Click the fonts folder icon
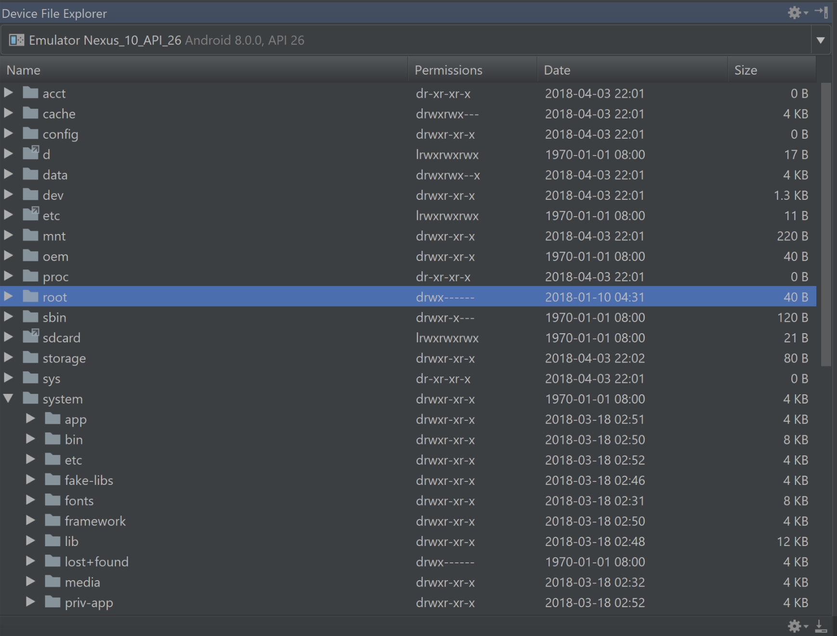The image size is (837, 636). click(x=52, y=500)
